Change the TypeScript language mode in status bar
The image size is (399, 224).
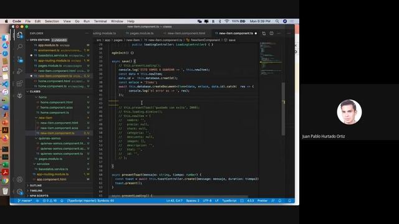click(229, 200)
